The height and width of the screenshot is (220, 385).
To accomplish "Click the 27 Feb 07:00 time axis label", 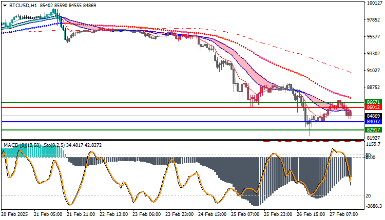I will click(x=344, y=214).
